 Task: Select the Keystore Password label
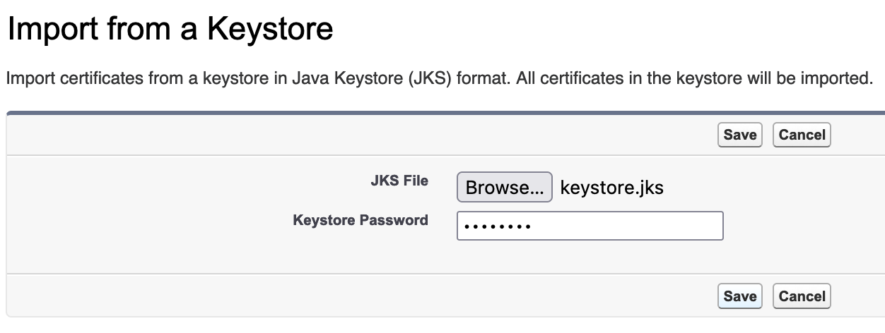tap(360, 220)
